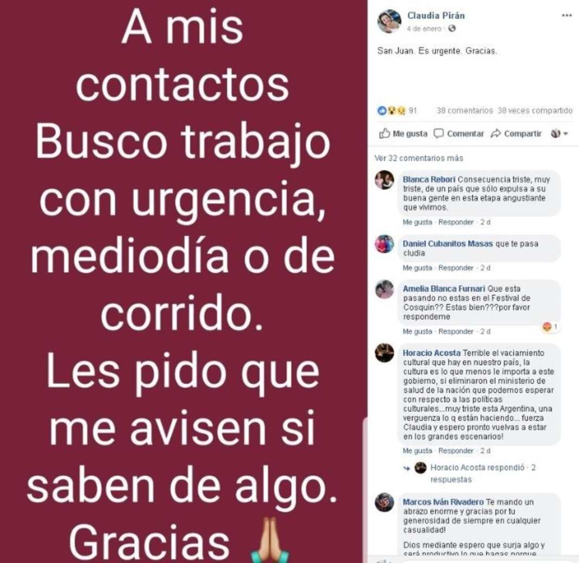
Task: Expand Ver 32 comentarios más
Action: [419, 158]
